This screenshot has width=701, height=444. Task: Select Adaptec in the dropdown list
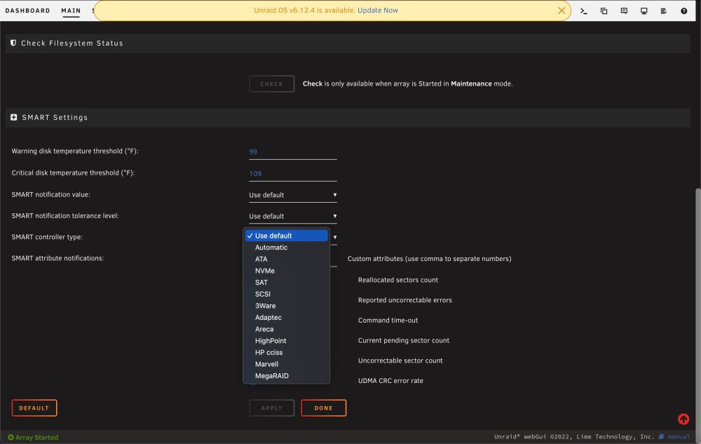point(286,317)
